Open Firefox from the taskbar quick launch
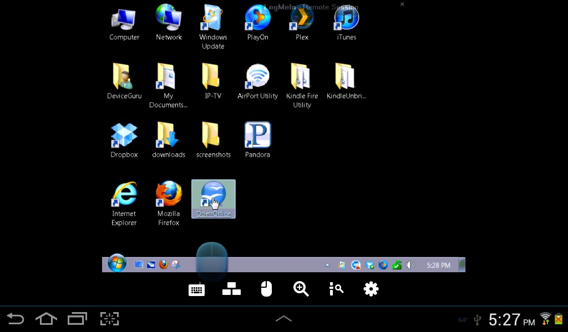Viewport: 568px width, 332px height. (163, 265)
